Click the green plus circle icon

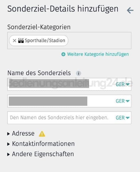coord(63,54)
